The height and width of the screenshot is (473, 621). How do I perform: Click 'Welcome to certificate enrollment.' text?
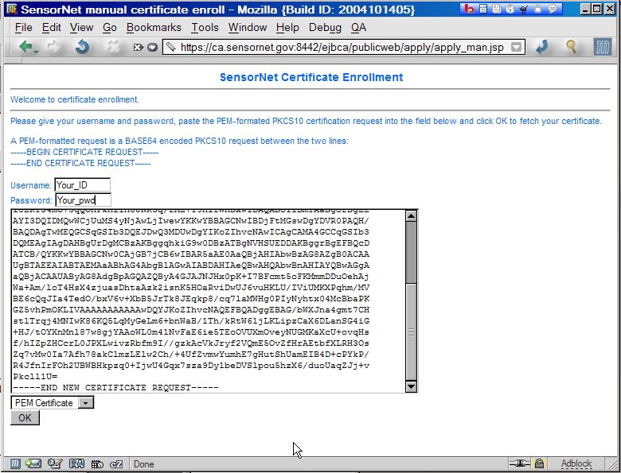point(75,99)
